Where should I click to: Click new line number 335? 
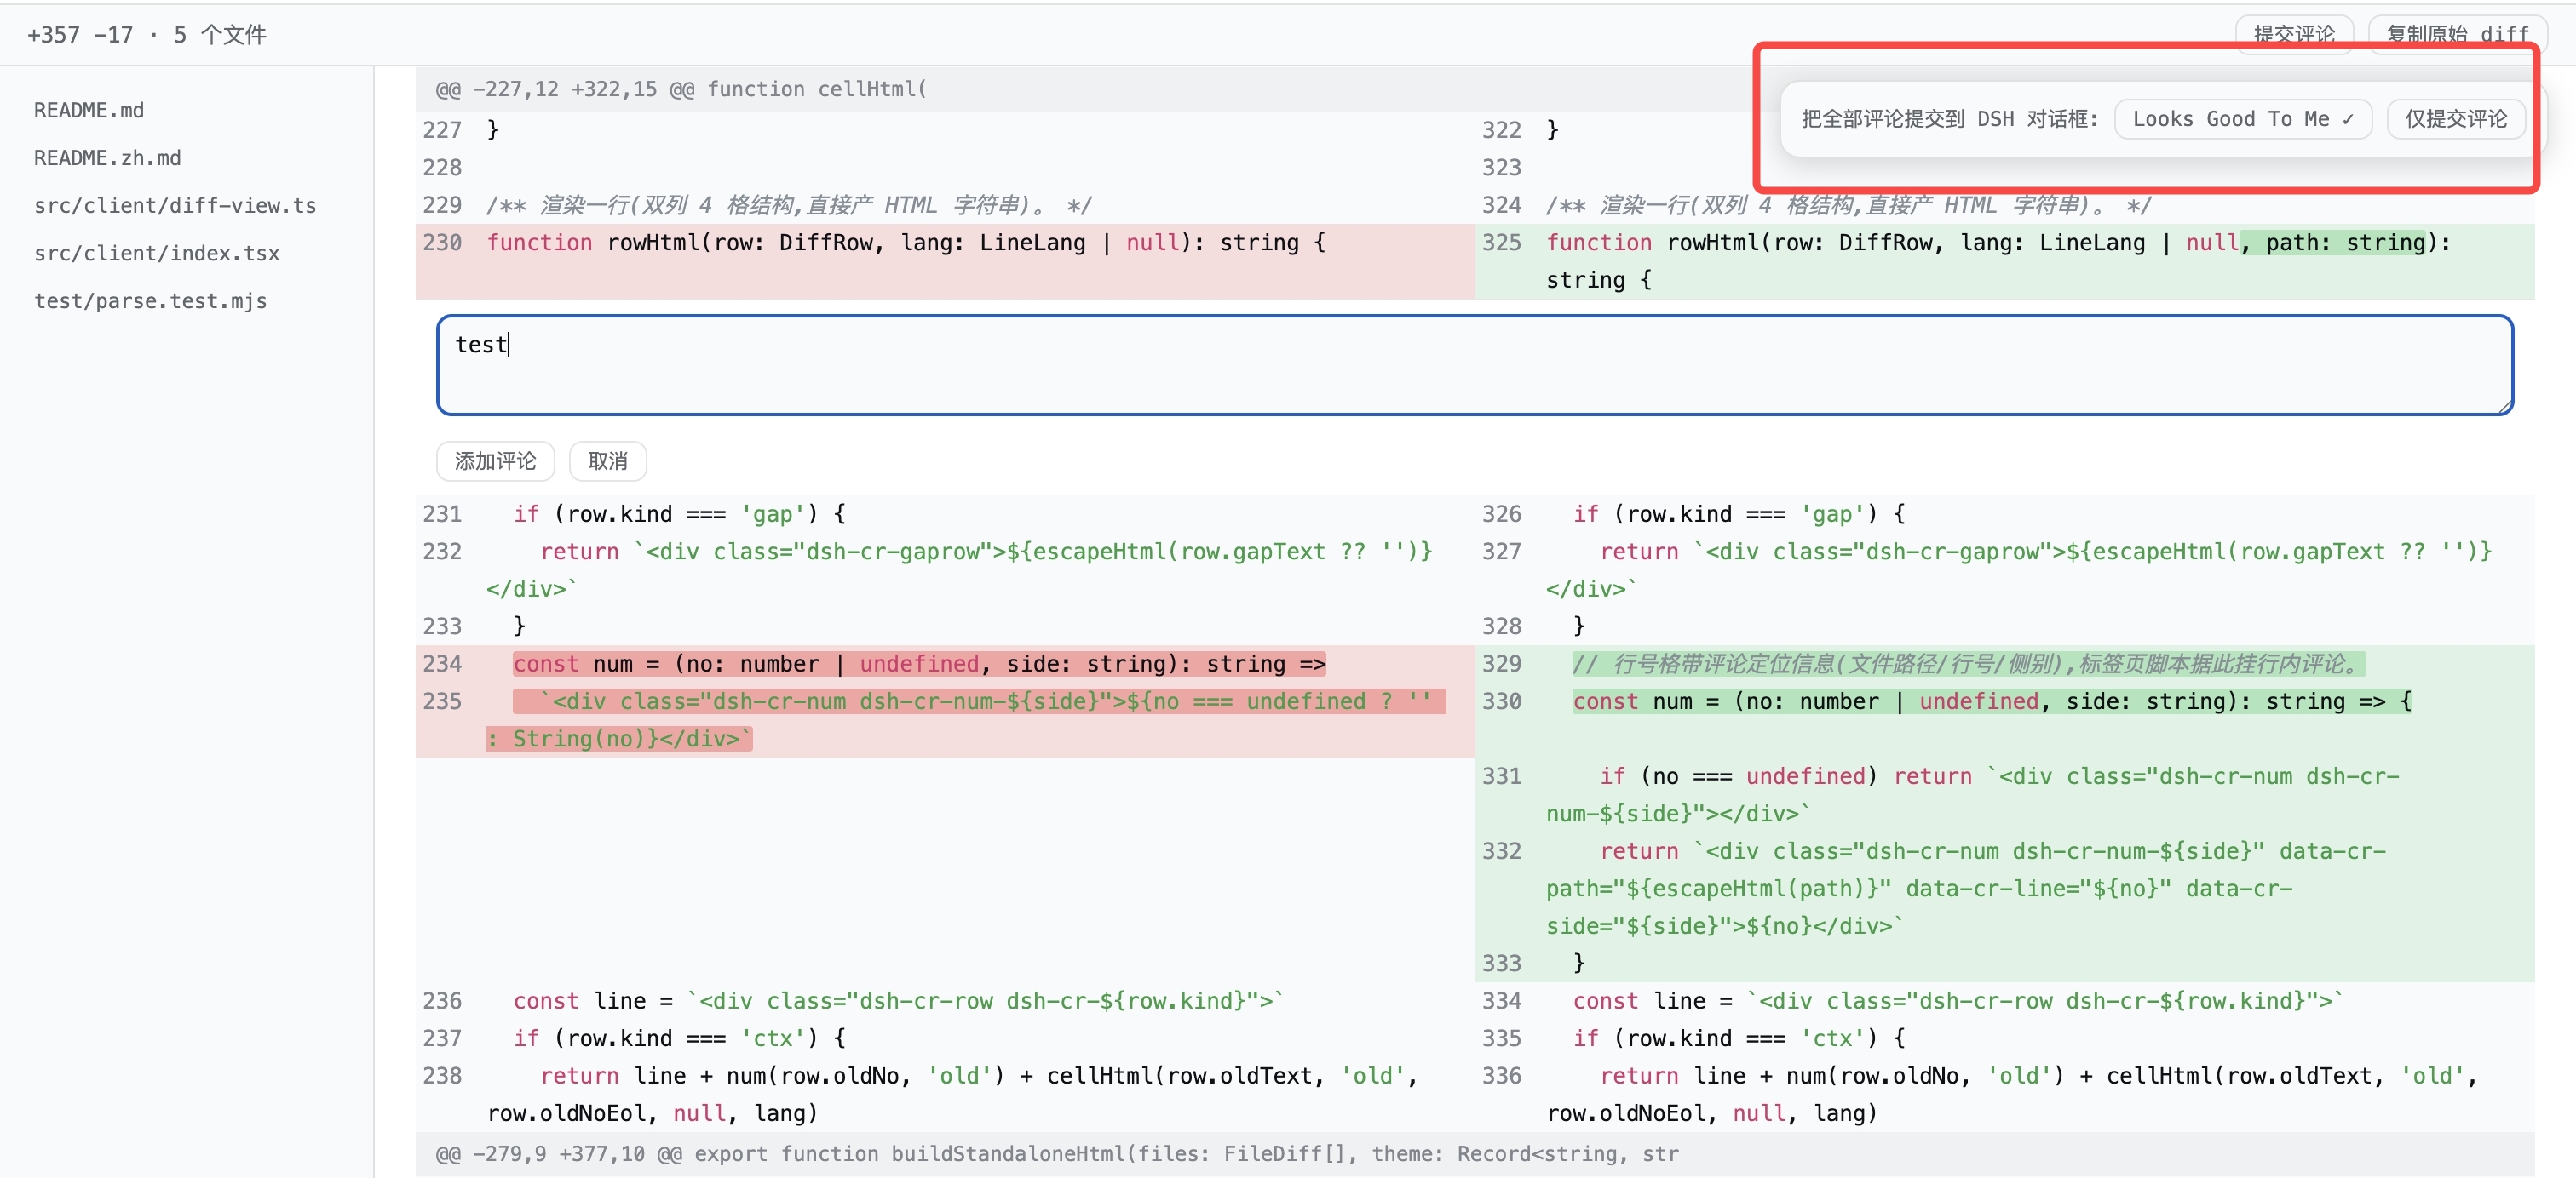tap(1501, 1039)
